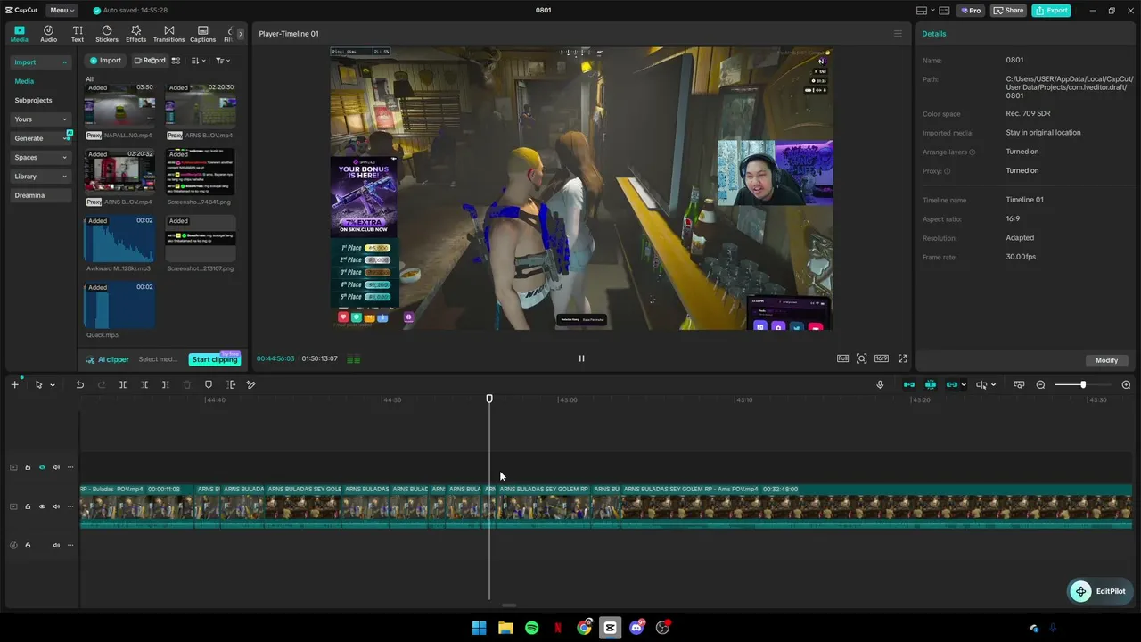This screenshot has width=1141, height=642.
Task: Open Spotify from the taskbar
Action: click(x=531, y=628)
